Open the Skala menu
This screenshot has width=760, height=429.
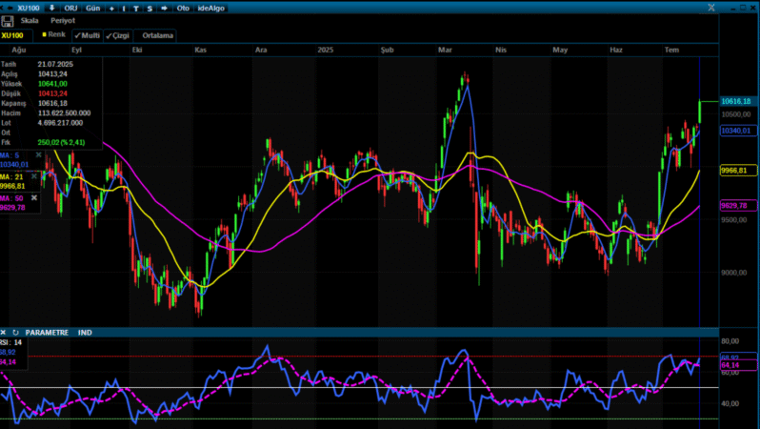pos(30,20)
